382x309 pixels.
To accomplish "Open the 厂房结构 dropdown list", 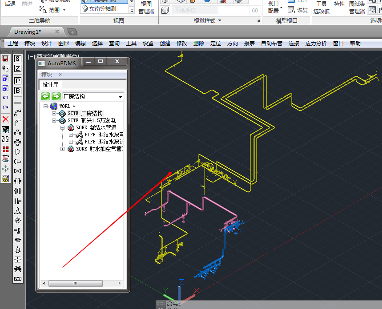I will [x=120, y=97].
